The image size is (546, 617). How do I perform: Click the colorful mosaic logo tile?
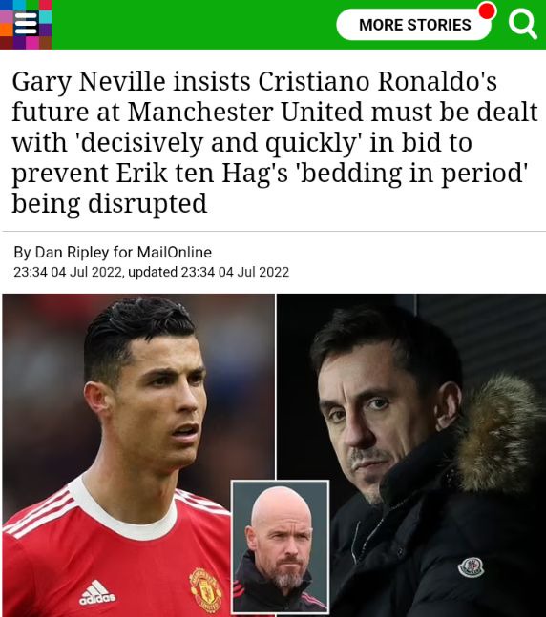click(x=26, y=25)
